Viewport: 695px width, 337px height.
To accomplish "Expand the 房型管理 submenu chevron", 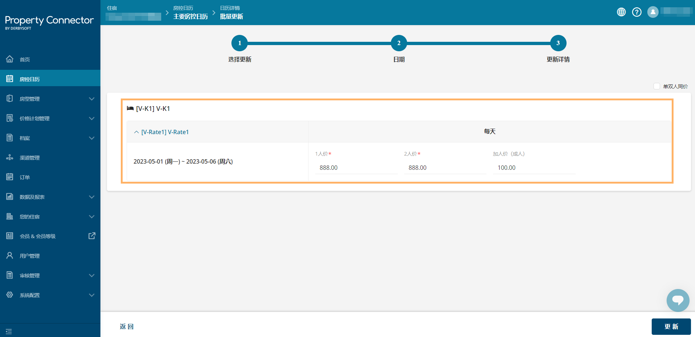I will [x=92, y=99].
